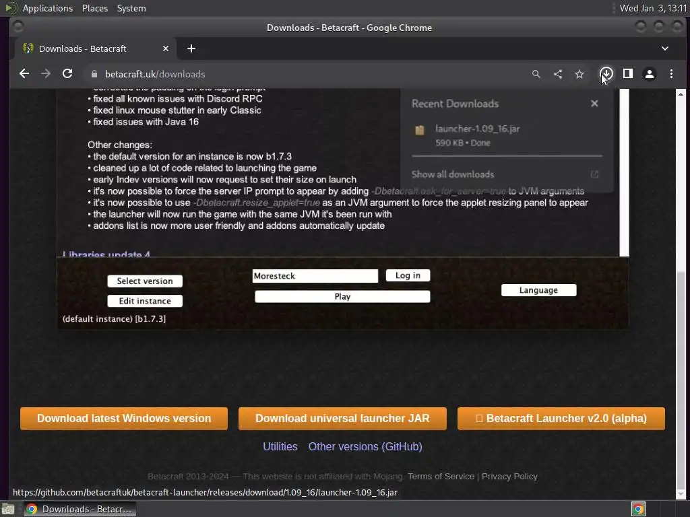Open the Utilities link
Viewport: 690px width, 517px height.
coord(280,447)
